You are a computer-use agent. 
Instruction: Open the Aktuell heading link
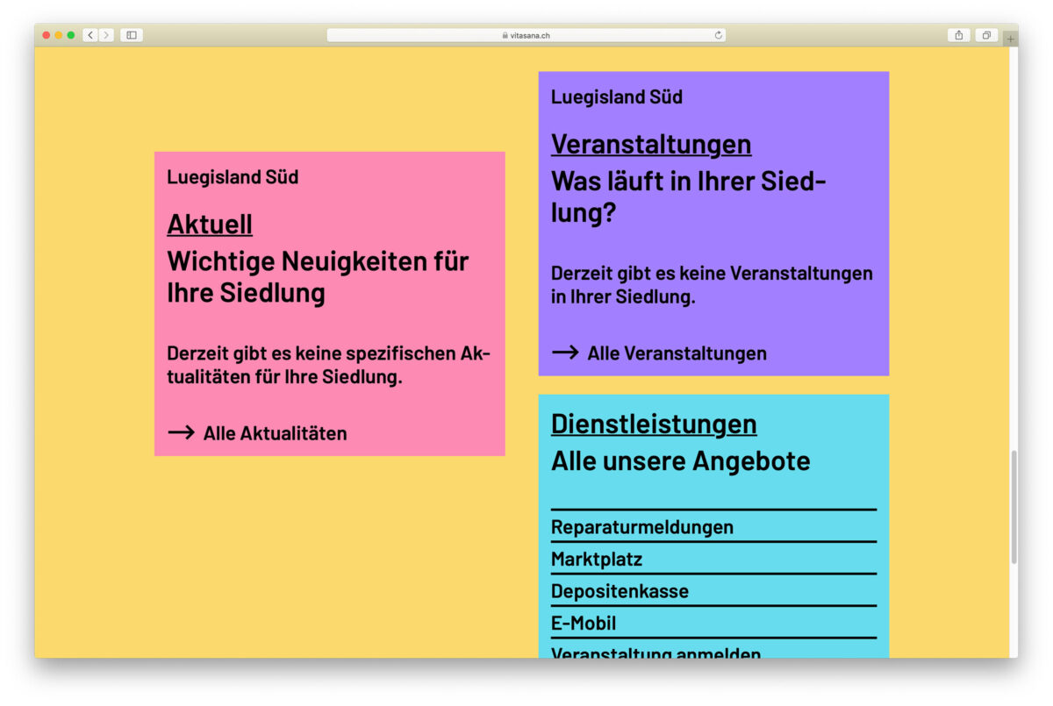[x=210, y=225]
